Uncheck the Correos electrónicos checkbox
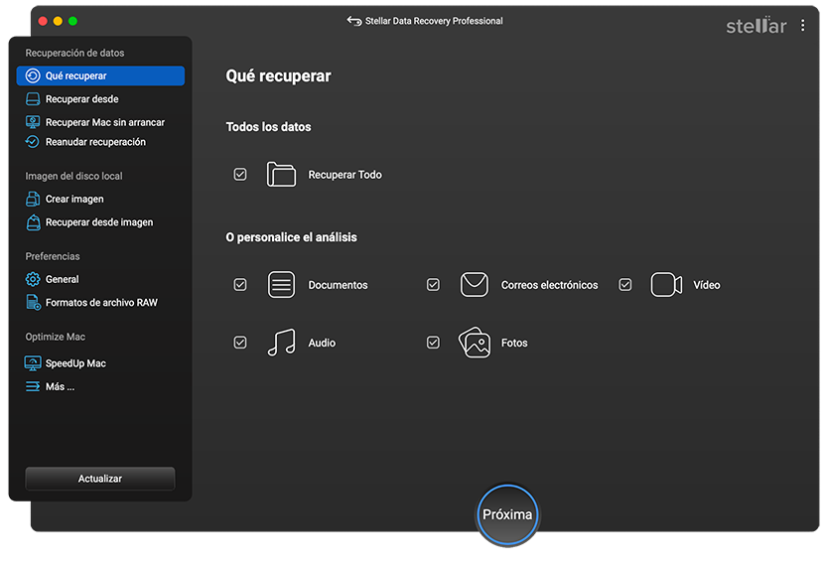 [433, 285]
